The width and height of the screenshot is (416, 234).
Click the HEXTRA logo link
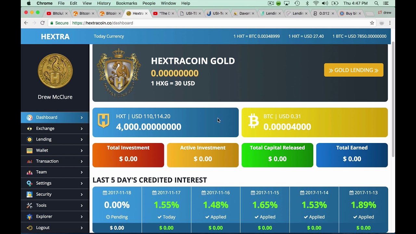tap(55, 36)
